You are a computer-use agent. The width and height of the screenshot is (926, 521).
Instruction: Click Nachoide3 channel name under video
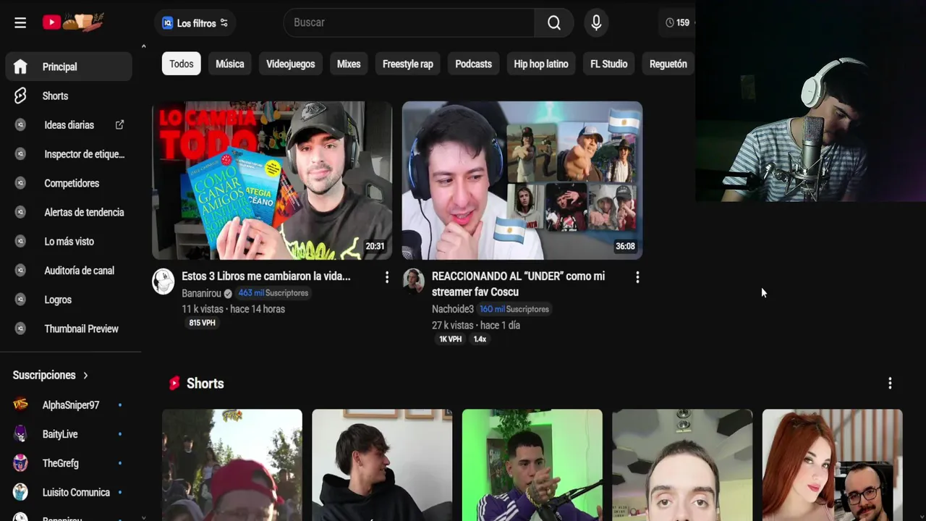453,309
